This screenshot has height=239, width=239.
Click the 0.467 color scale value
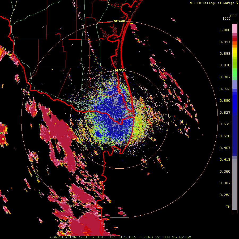[x=225, y=148]
